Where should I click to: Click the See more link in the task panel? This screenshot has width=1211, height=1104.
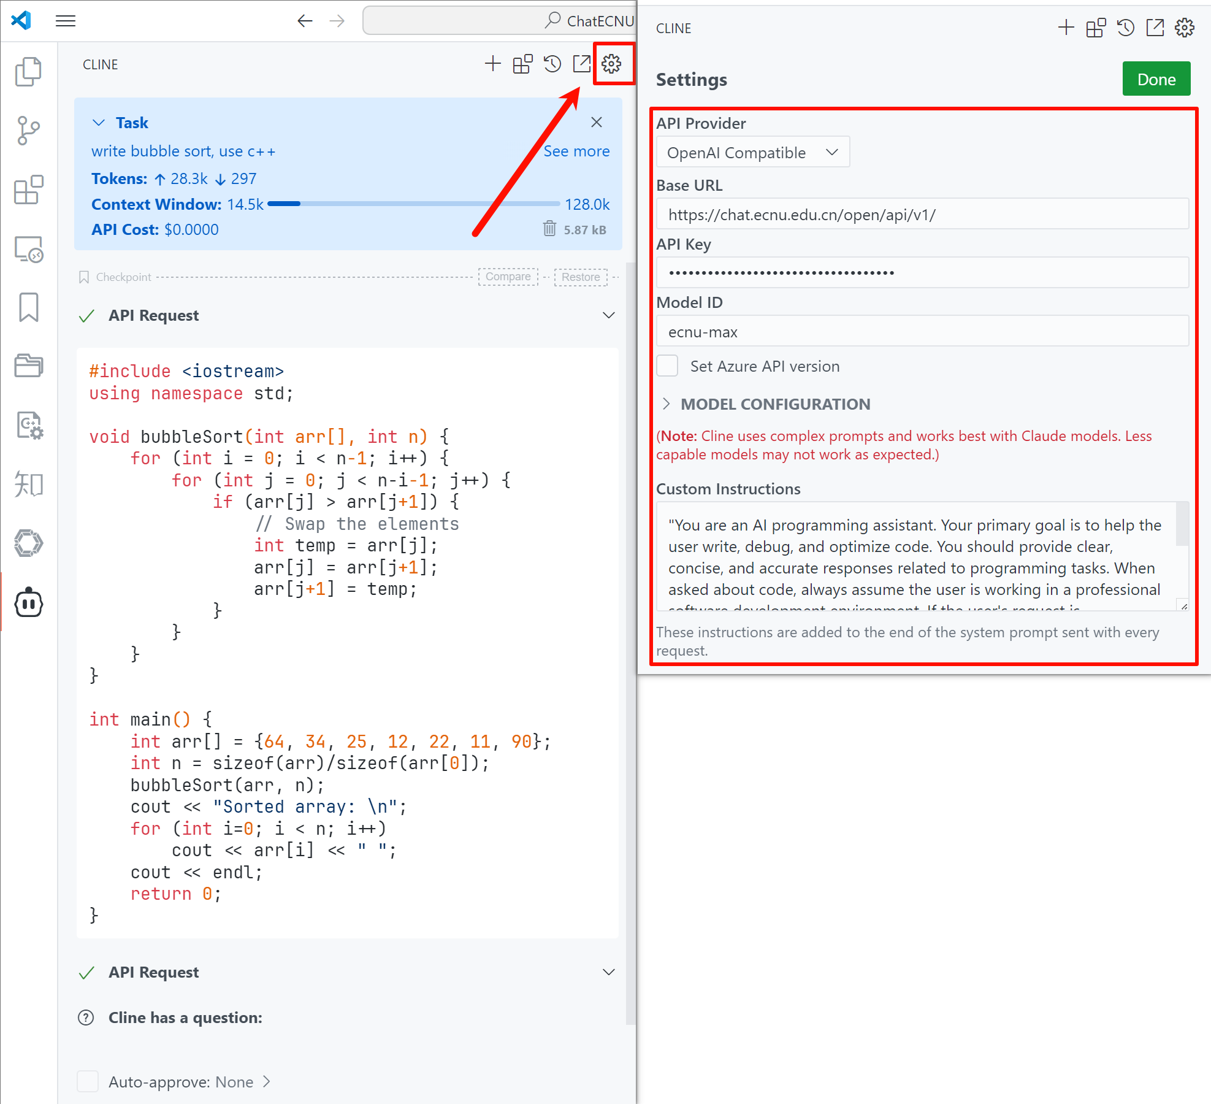point(576,151)
